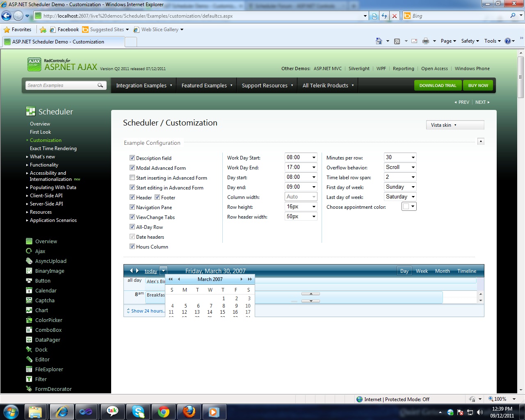Select the Chart control icon
The image size is (525, 420).
pos(29,310)
